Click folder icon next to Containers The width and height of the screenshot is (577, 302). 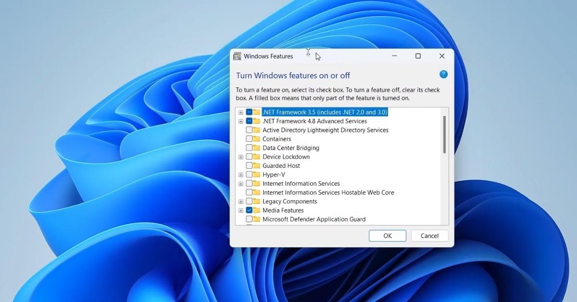coord(257,139)
